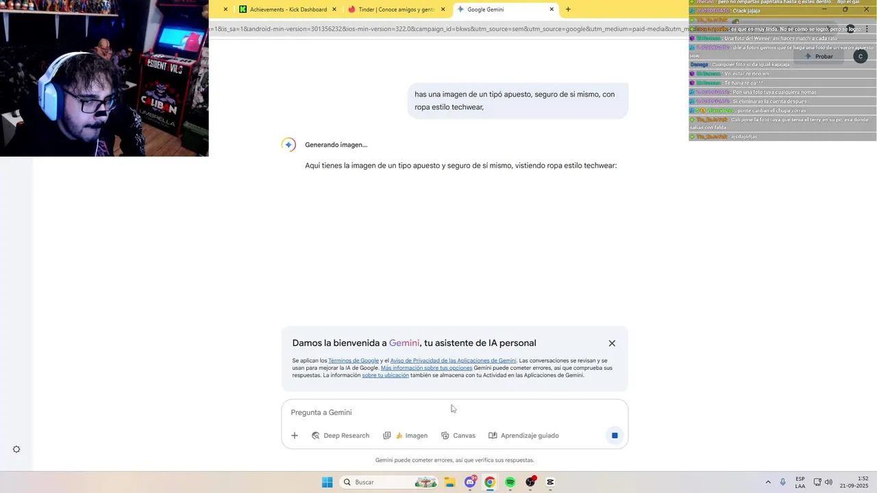Switch to the Tinder tab

tap(397, 10)
